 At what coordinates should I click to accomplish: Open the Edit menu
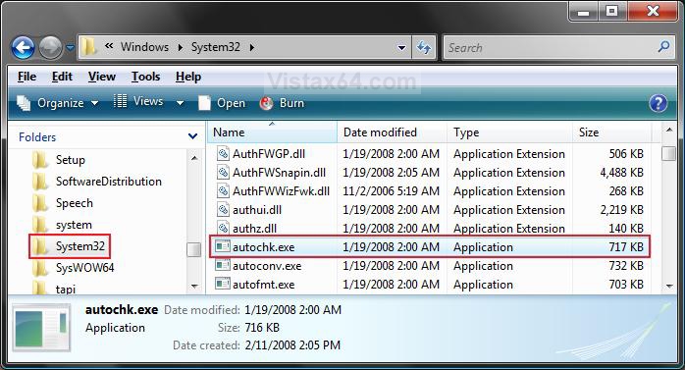[62, 77]
